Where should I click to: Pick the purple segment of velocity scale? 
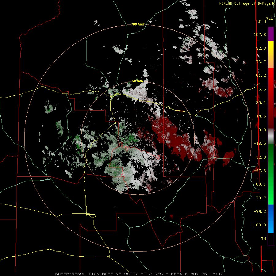click(x=271, y=34)
